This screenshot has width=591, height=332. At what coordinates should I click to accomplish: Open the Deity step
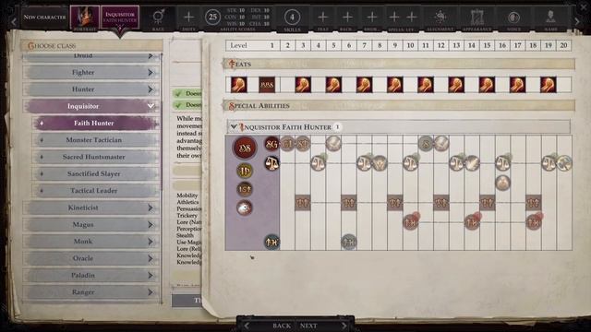pos(188,18)
